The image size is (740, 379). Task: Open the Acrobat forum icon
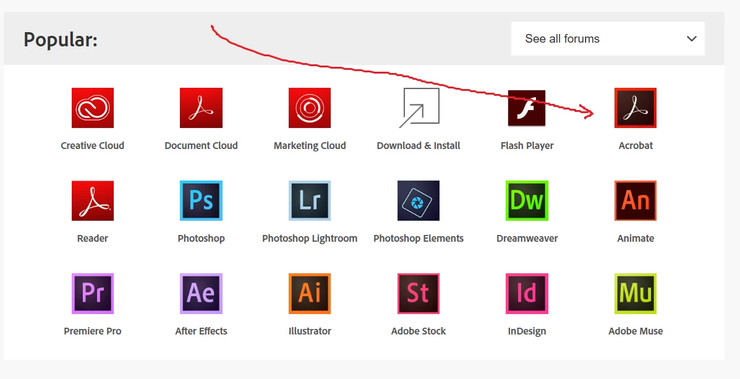pyautogui.click(x=636, y=108)
